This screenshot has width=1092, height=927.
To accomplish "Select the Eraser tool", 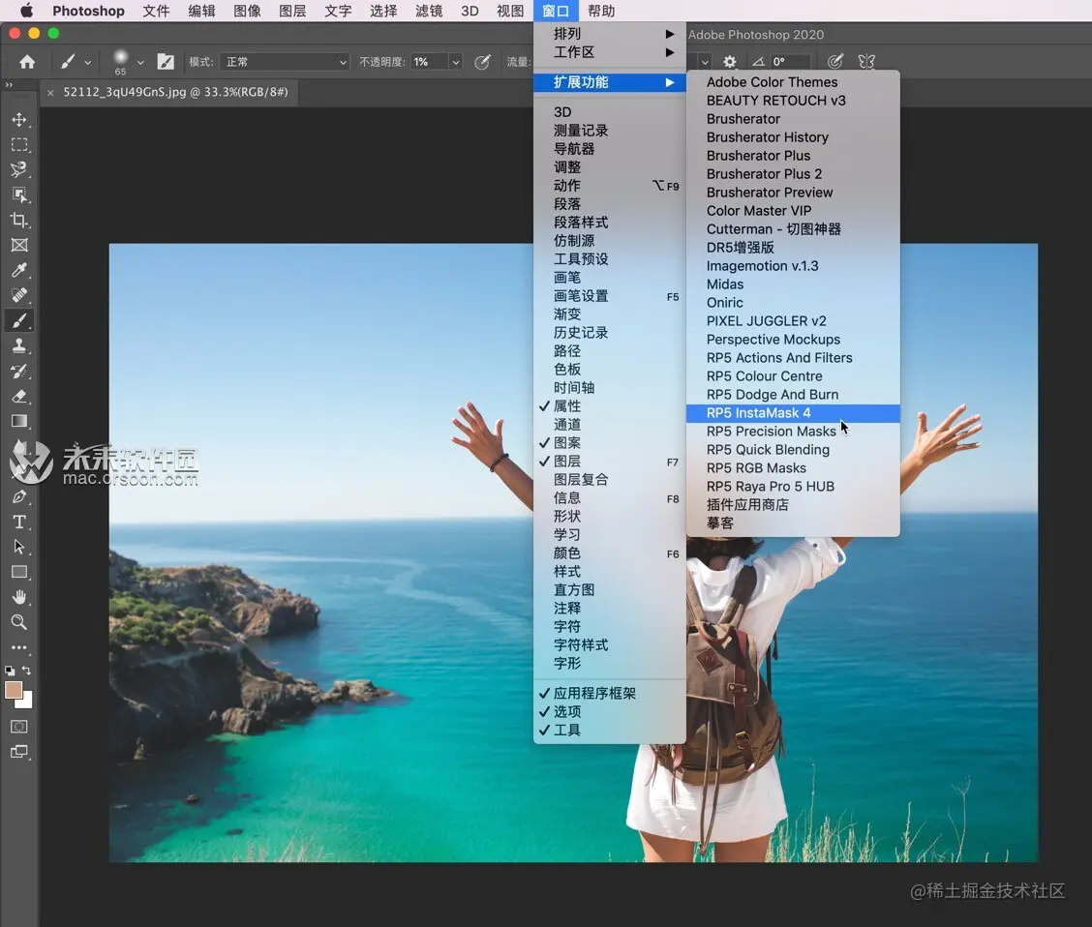I will [x=19, y=396].
